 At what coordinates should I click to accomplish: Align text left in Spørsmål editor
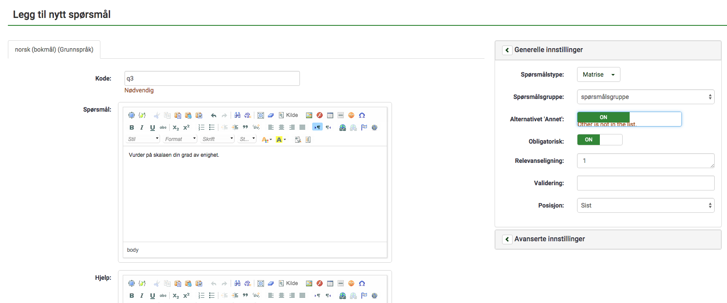[x=271, y=127]
